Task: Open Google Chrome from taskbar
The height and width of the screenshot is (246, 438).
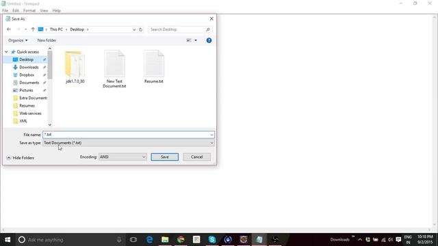Action: coord(181,240)
